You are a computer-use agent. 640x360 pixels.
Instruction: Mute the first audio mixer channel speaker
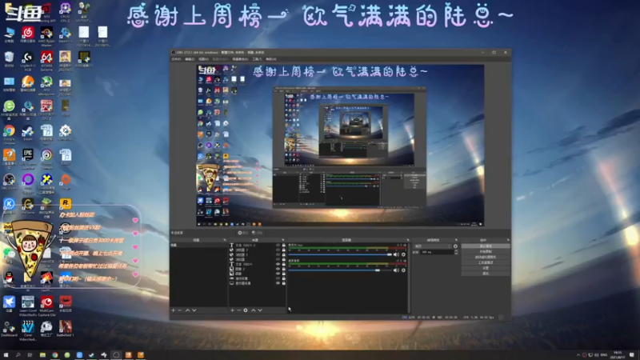click(396, 254)
